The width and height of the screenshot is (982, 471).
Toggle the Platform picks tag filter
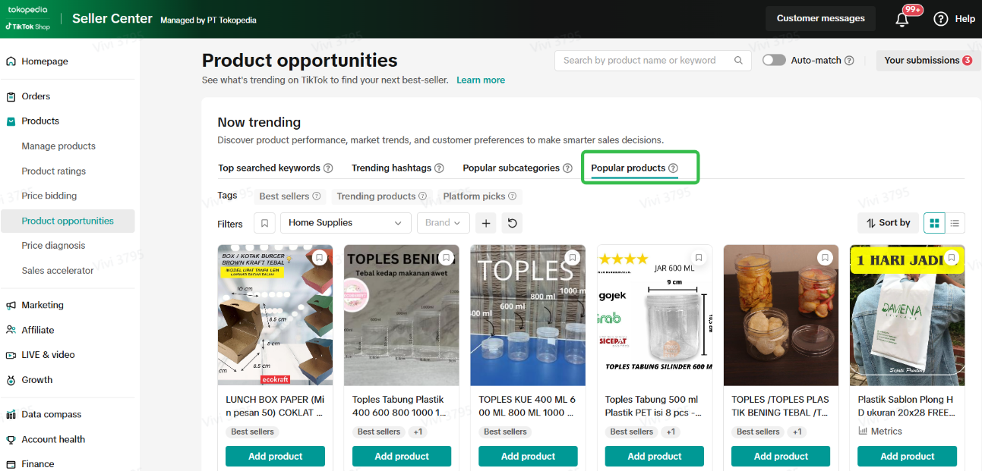[479, 196]
